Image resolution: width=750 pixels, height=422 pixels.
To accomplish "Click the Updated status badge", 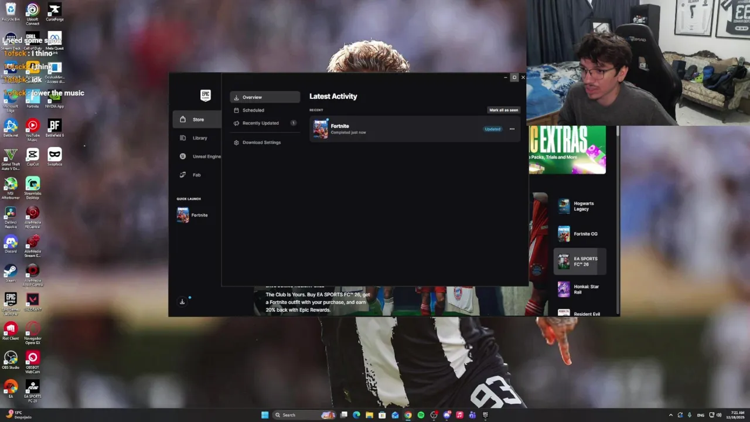I will pyautogui.click(x=493, y=129).
